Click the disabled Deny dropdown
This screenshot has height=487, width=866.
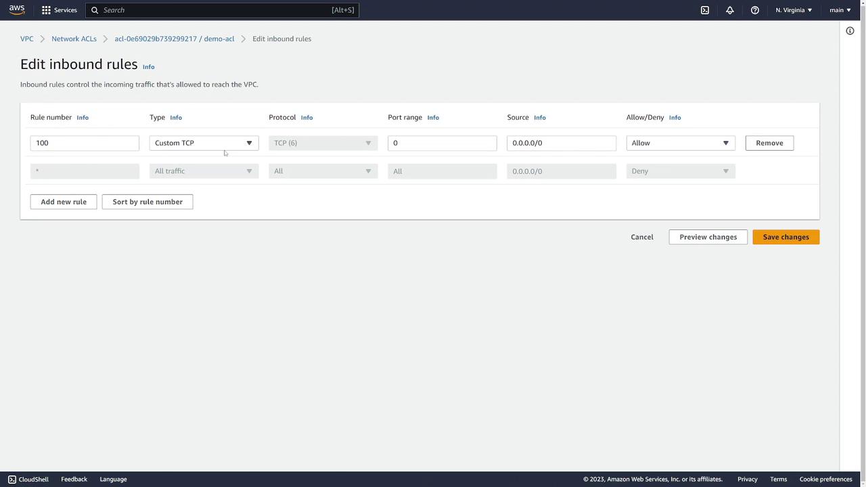point(681,171)
